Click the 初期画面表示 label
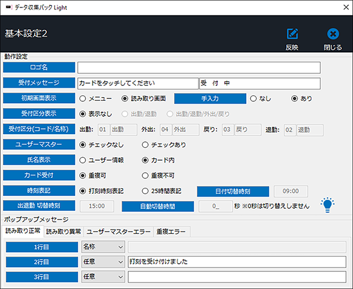Screen dimensions: 353x289 pos(39,98)
